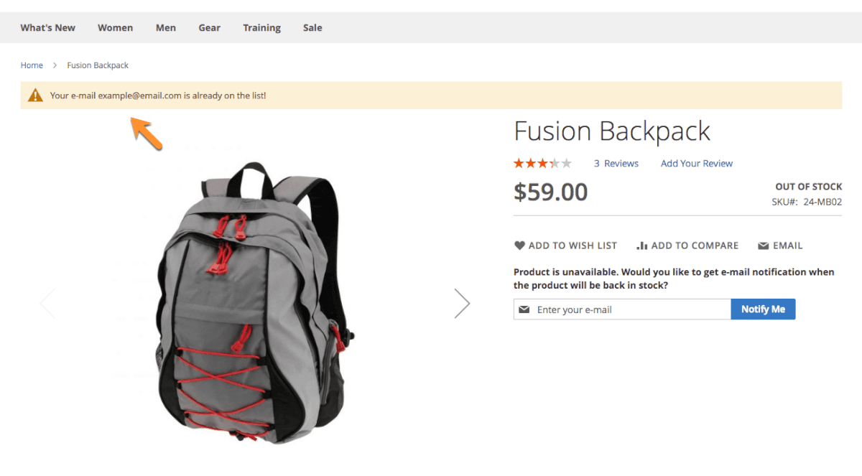The width and height of the screenshot is (862, 476).
Task: Click envelope icon in e-mail field
Action: (524, 309)
